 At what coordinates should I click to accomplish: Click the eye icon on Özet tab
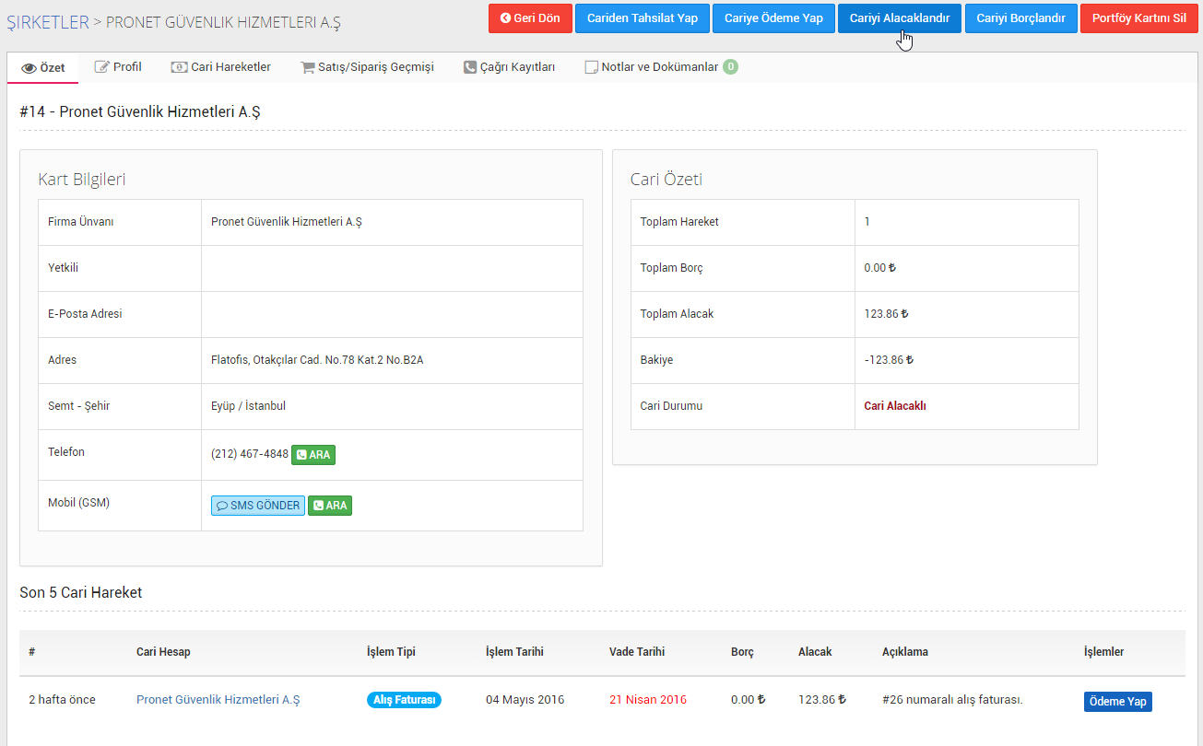(x=29, y=68)
